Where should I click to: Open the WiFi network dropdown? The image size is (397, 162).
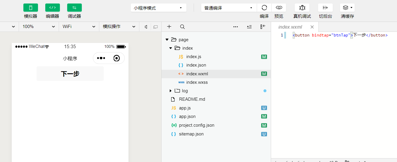tap(79, 27)
